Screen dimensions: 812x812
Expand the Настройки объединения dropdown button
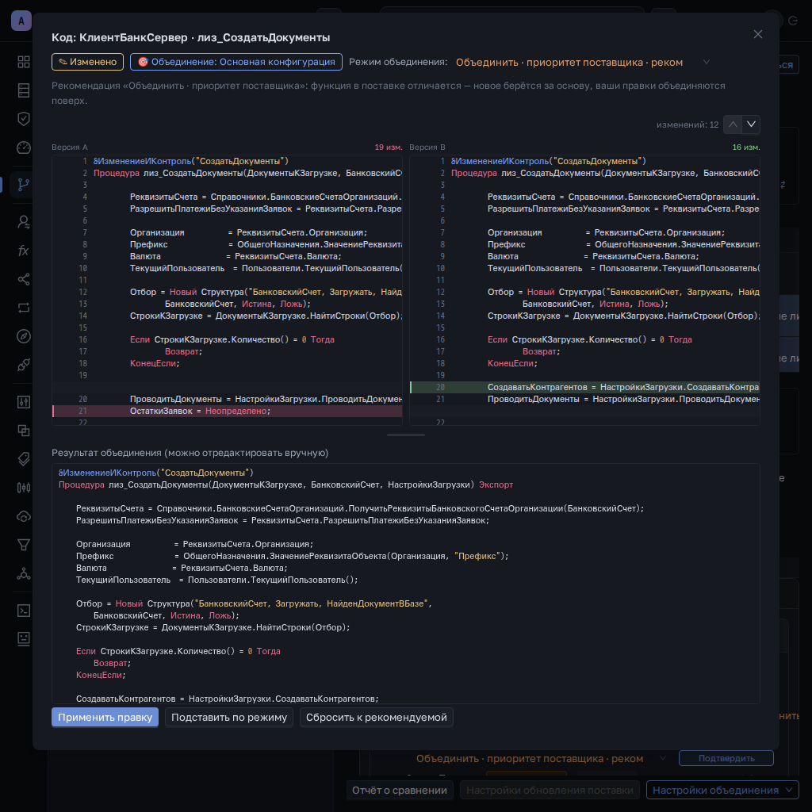coord(722,791)
